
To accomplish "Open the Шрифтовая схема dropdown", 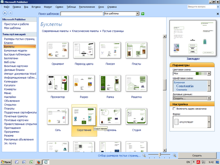I will (209, 86).
